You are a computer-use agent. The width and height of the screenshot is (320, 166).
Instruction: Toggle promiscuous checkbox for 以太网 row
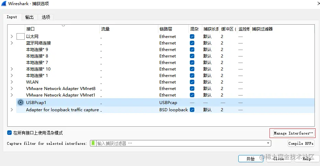192,36
